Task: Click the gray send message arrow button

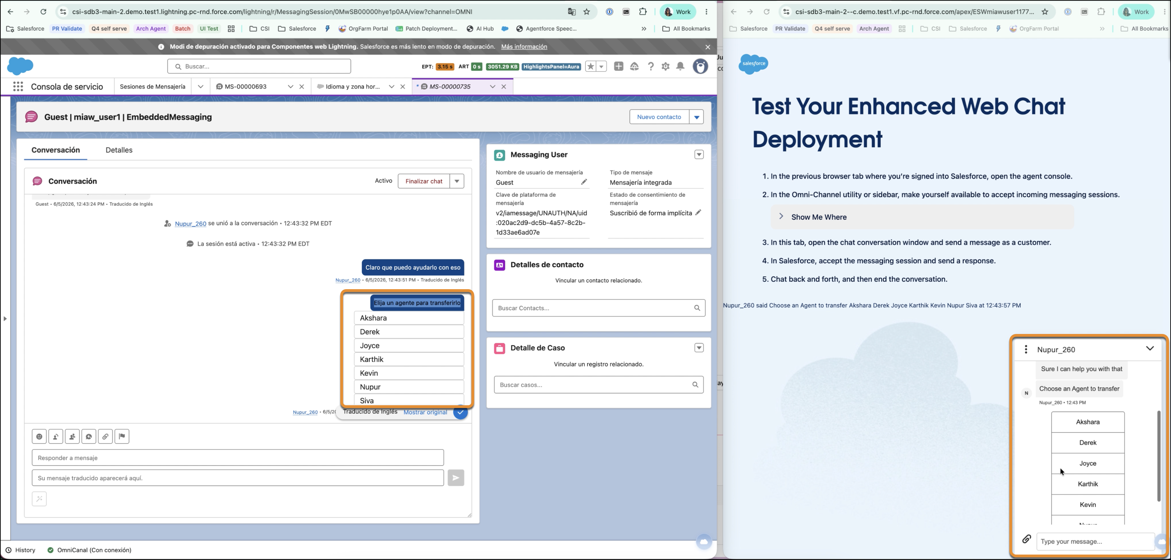Action: coord(455,478)
